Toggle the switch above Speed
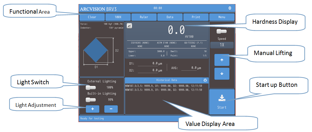Image resolution: width=312 pixels, height=132 pixels. point(222,31)
